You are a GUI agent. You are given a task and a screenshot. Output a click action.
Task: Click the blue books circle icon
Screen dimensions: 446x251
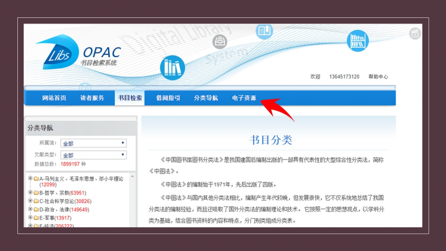[x=172, y=68]
